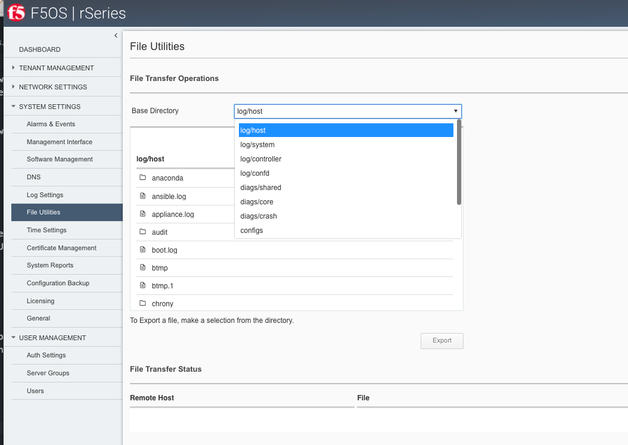Select log/host in the dropdown list
The width and height of the screenshot is (628, 445).
[346, 130]
